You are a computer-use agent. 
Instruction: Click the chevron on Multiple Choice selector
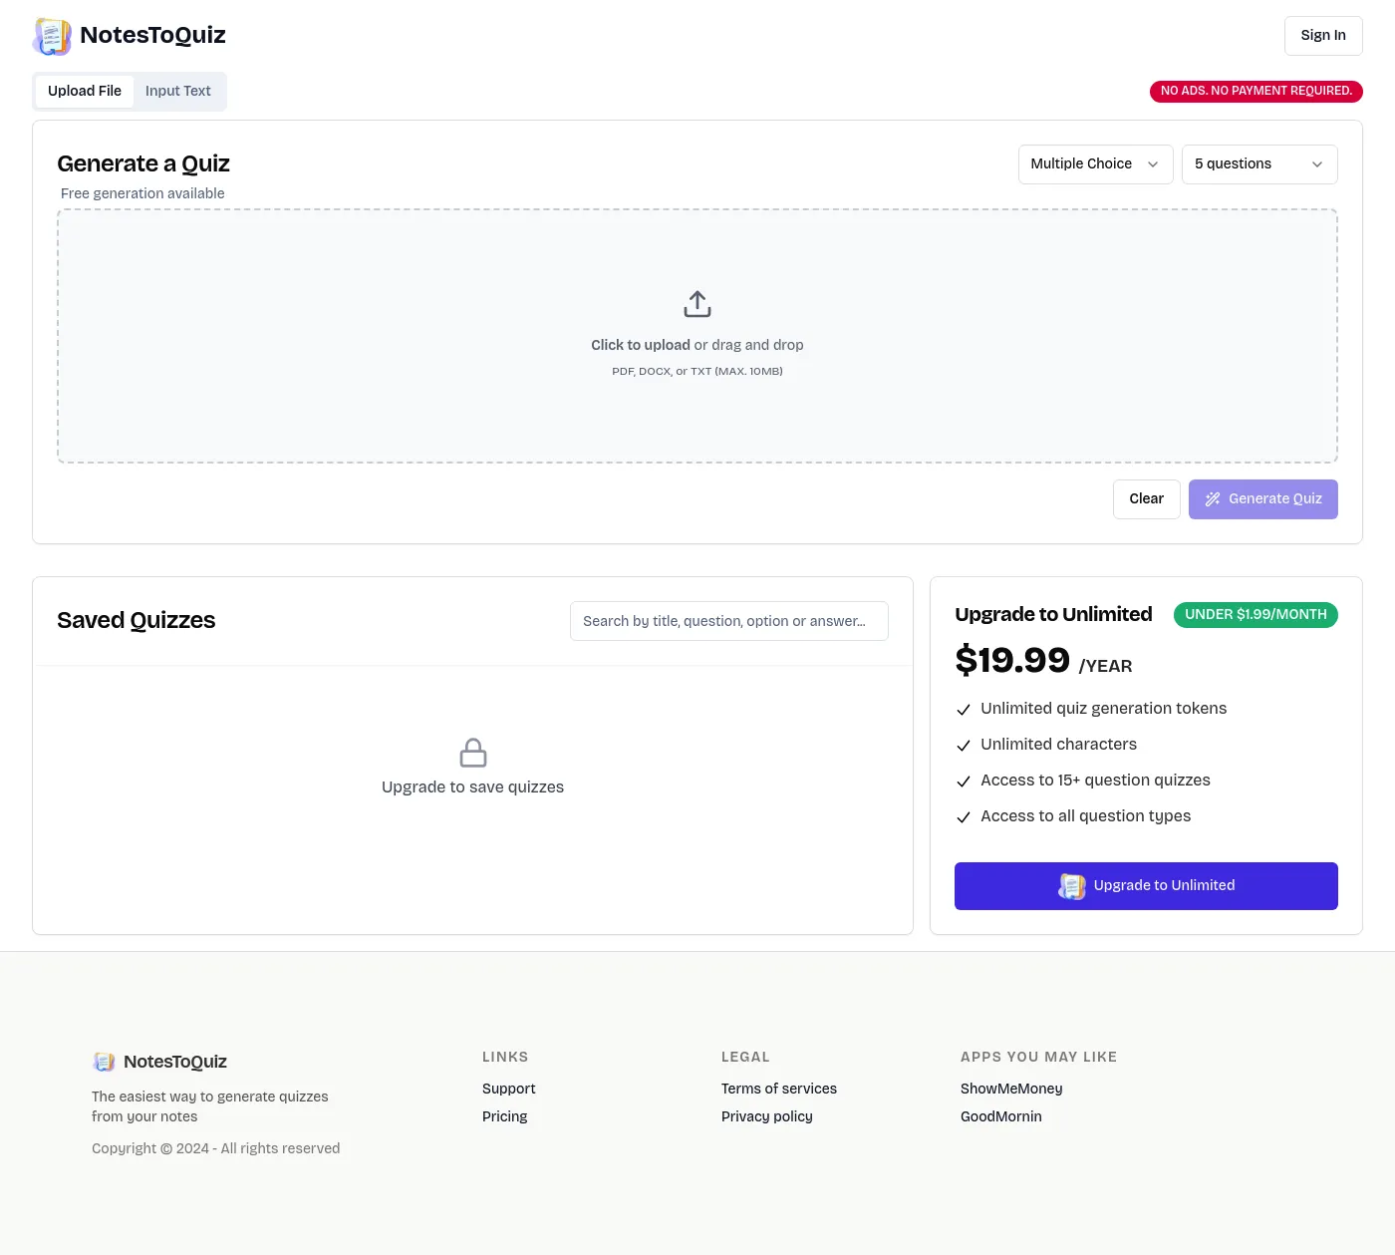pos(1153,164)
